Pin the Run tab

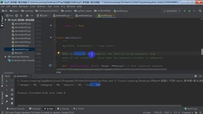click(7, 102)
